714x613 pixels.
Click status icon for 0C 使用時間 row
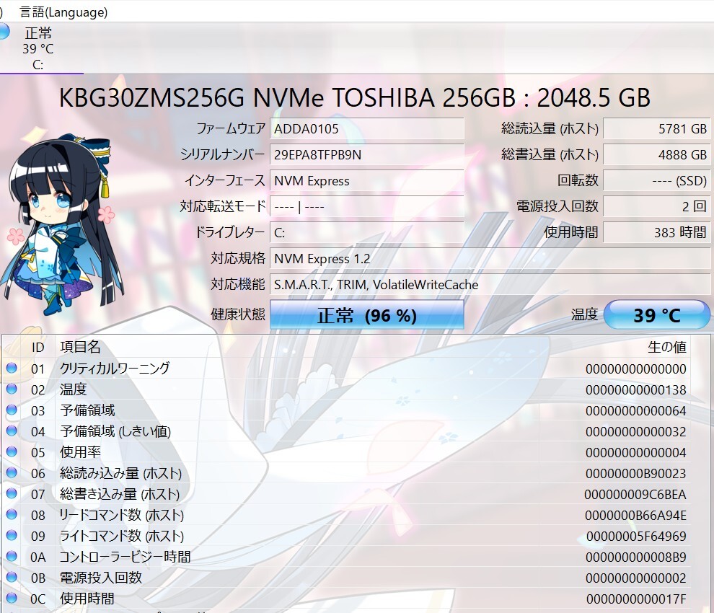(x=12, y=598)
